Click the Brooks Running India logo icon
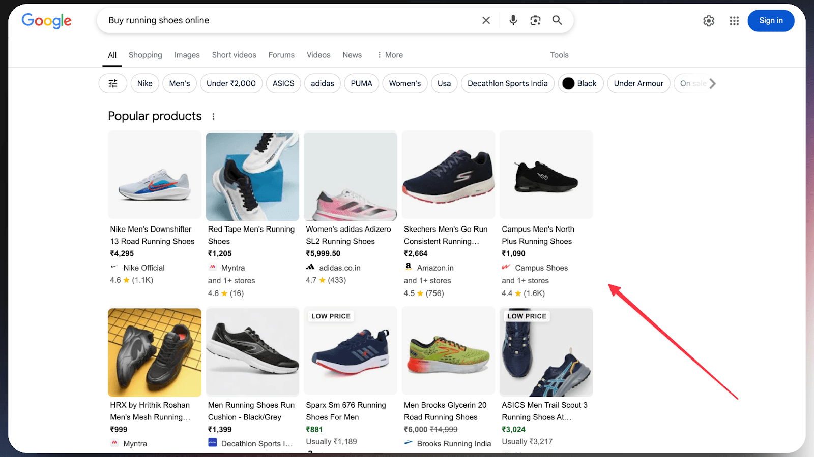Image resolution: width=814 pixels, height=457 pixels. [x=409, y=443]
